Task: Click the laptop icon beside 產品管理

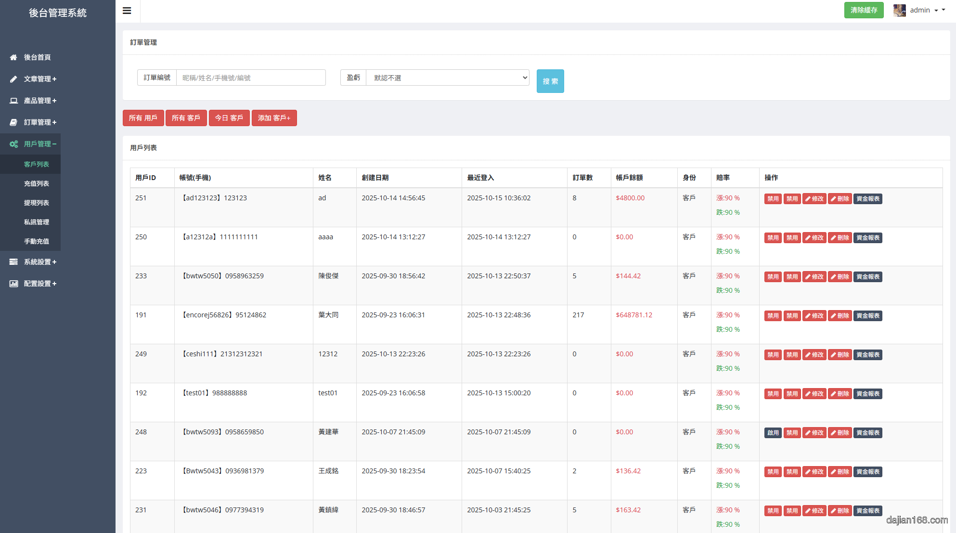Action: [13, 101]
